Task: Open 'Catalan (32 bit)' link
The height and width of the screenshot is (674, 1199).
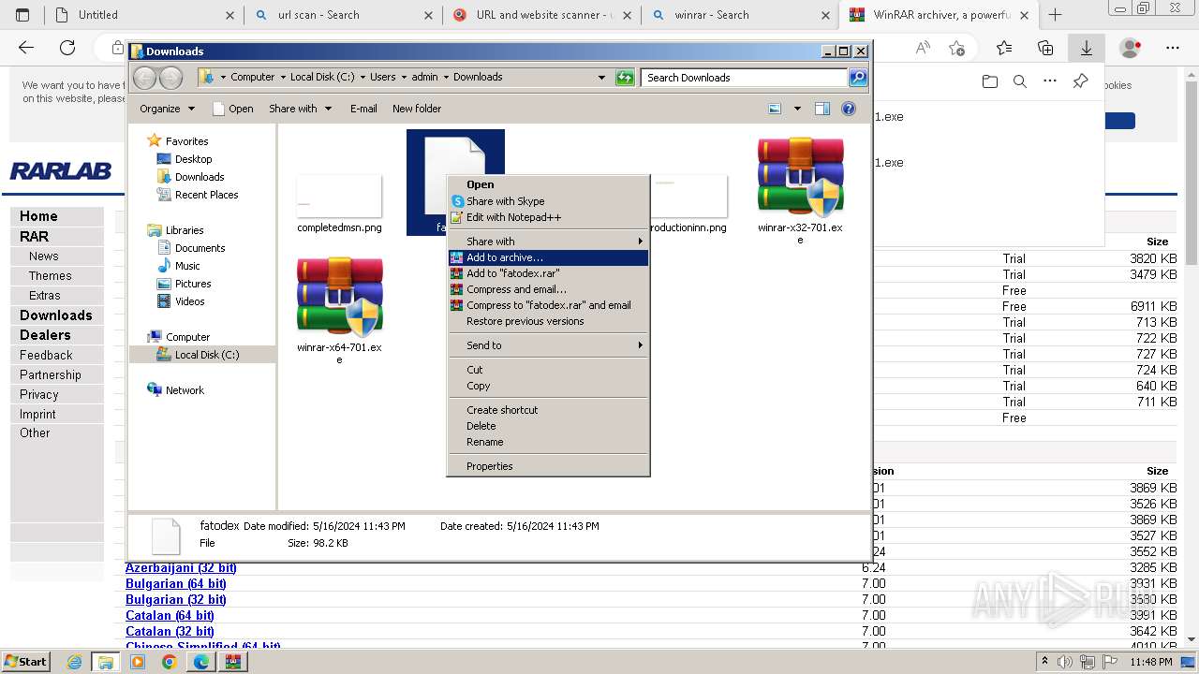Action: [170, 631]
